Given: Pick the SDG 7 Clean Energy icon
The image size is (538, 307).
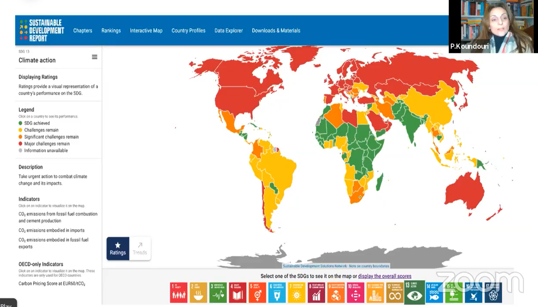Looking at the screenshot, I should point(296,292).
